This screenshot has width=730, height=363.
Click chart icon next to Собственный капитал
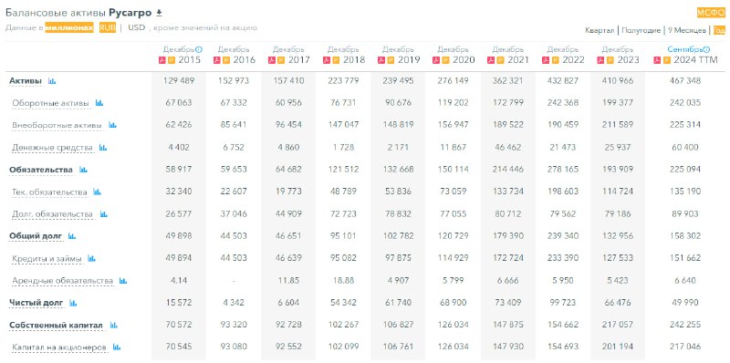pyautogui.click(x=114, y=326)
